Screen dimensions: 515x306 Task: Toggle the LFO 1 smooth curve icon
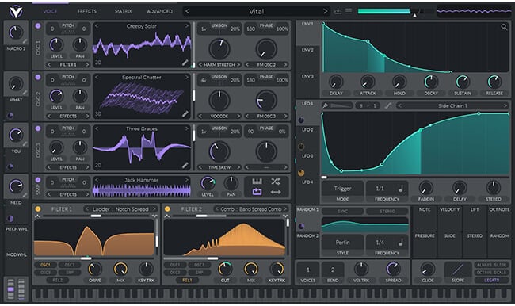388,105
